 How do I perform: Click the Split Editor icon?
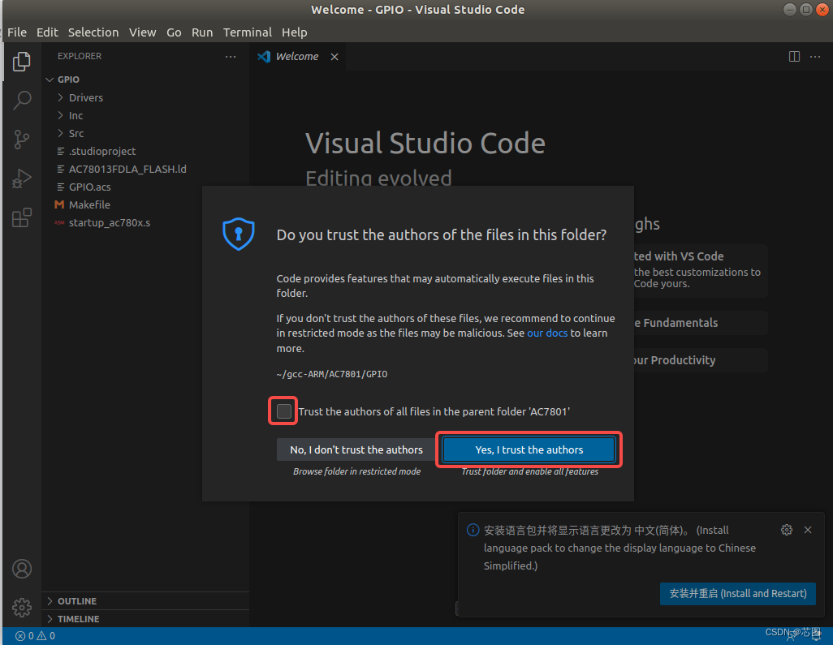[x=793, y=56]
